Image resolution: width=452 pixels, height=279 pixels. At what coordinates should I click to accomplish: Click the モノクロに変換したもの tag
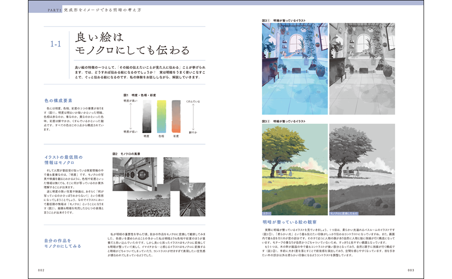[344, 214]
